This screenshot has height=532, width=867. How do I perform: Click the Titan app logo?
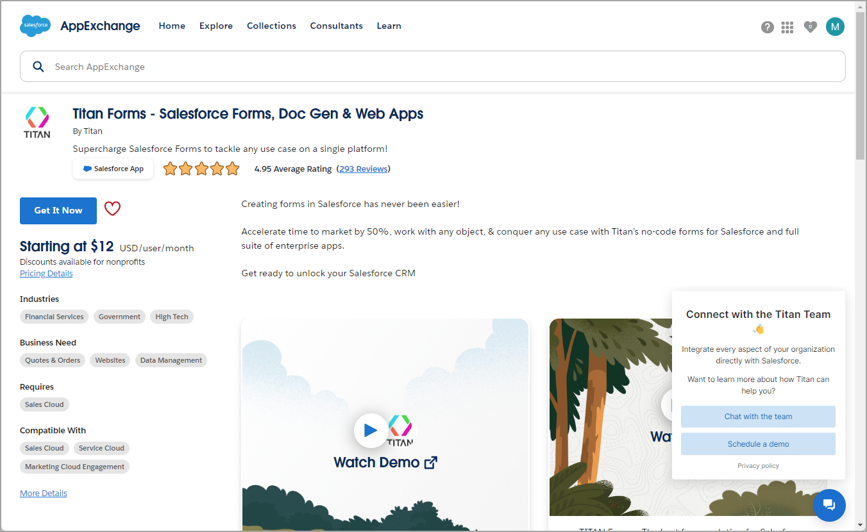pyautogui.click(x=37, y=122)
